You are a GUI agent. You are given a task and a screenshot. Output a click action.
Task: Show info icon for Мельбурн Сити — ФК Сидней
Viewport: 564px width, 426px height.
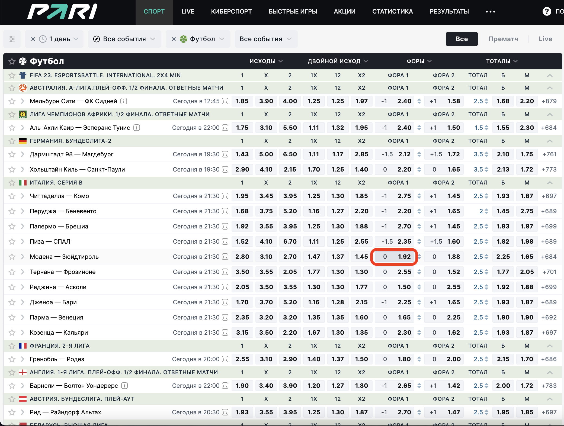[x=124, y=101]
